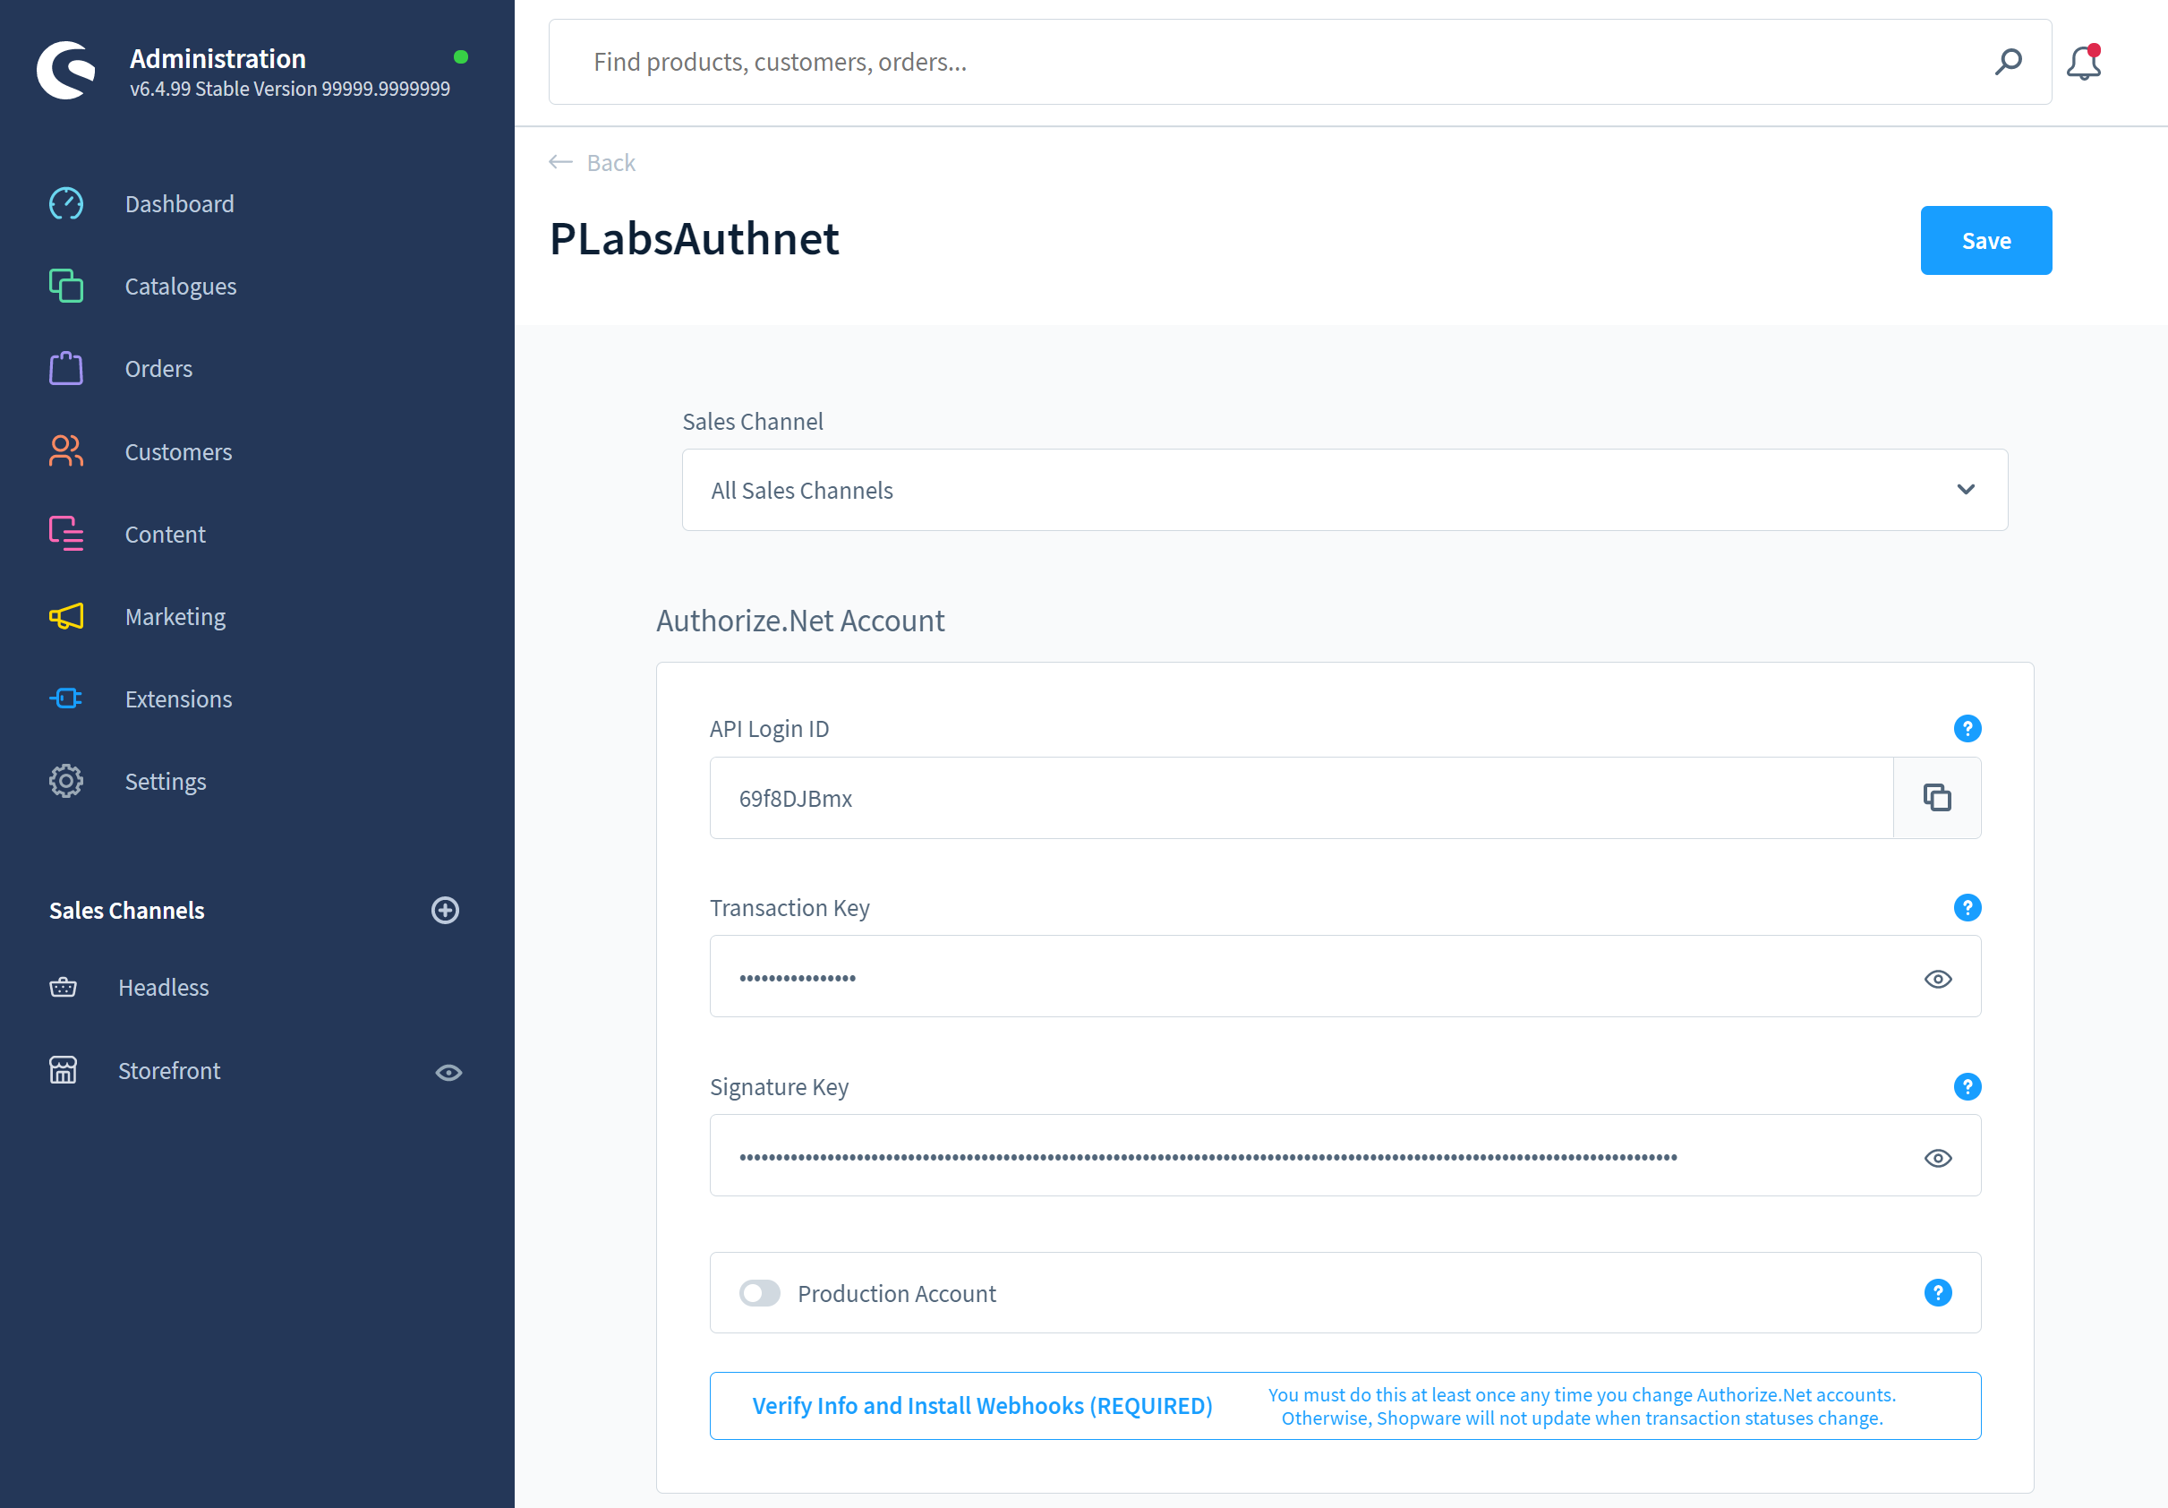Screen dimensions: 2168x1508
Task: Reveal the Transaction Key value
Action: [x=1939, y=980]
